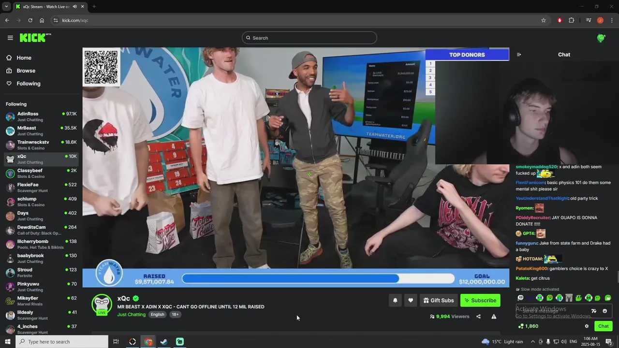Screen dimensions: 619x348
Task: Open Classybeef channel in sidebar
Action: pyautogui.click(x=41, y=174)
